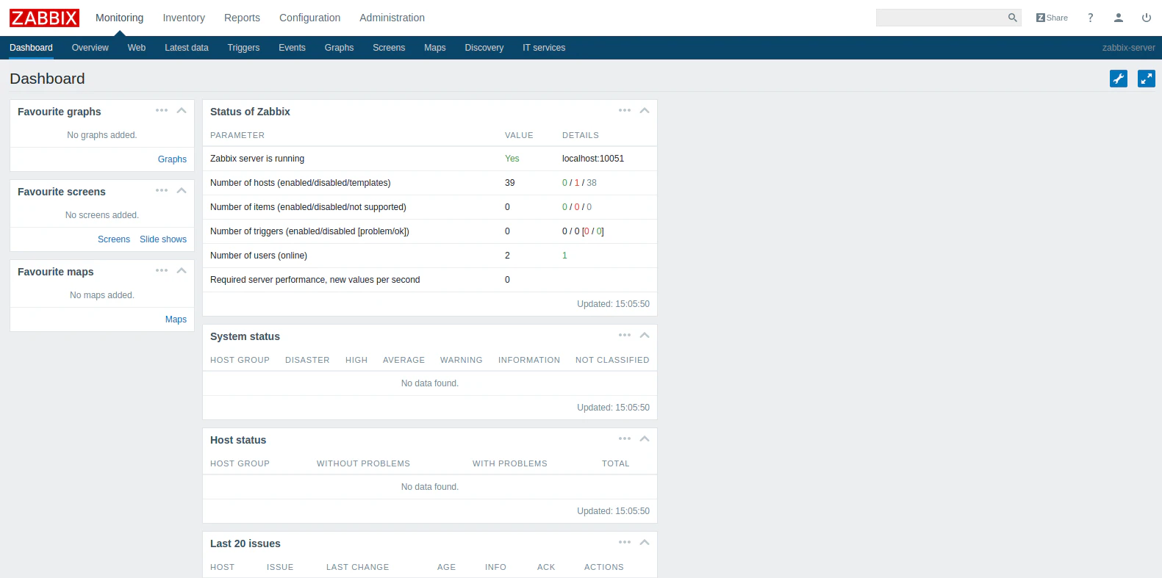Screen dimensions: 1162x578
Task: Open the Administration menu
Action: click(x=392, y=18)
